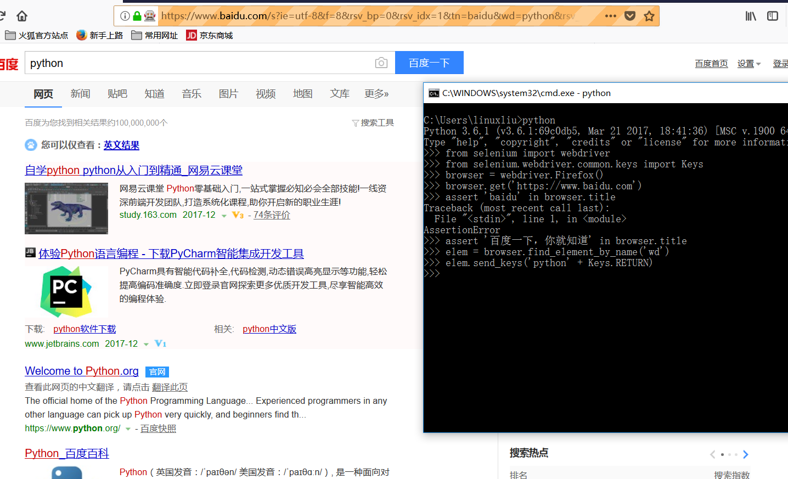Click 官网 badge next to Python.org
This screenshot has height=479, width=788.
tap(157, 372)
